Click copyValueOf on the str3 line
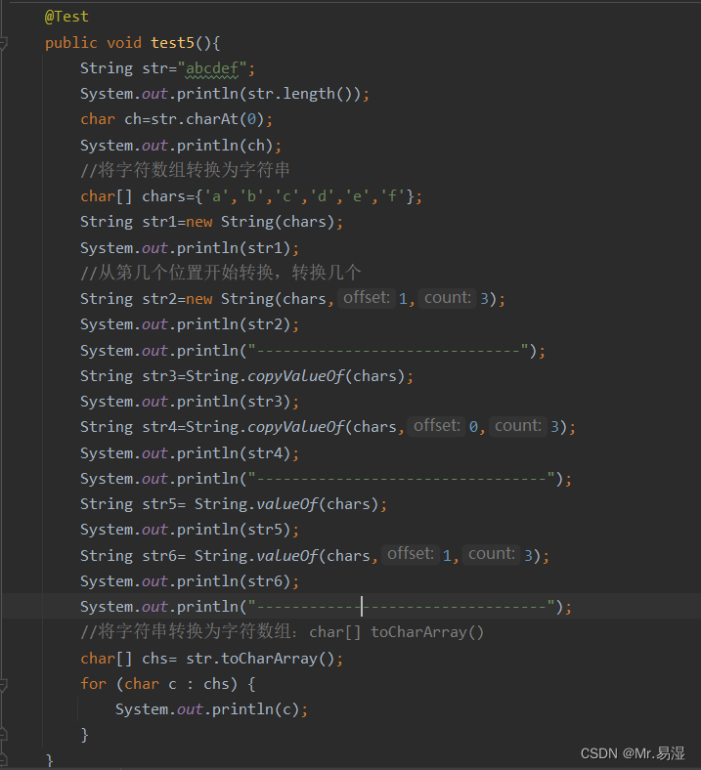701x770 pixels. click(x=296, y=376)
